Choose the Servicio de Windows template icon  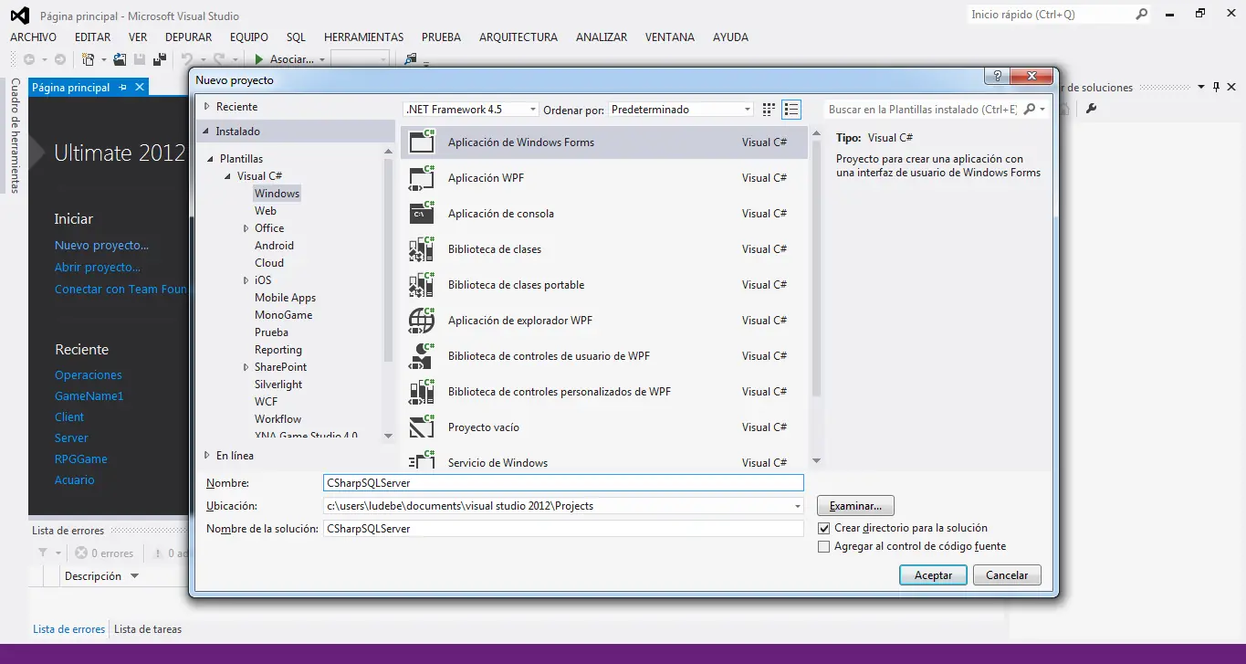(x=422, y=459)
